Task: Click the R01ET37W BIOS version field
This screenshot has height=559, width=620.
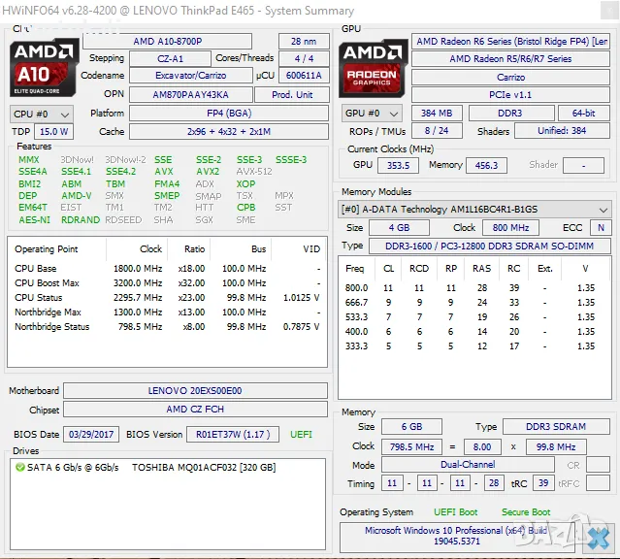Action: pyautogui.click(x=228, y=434)
